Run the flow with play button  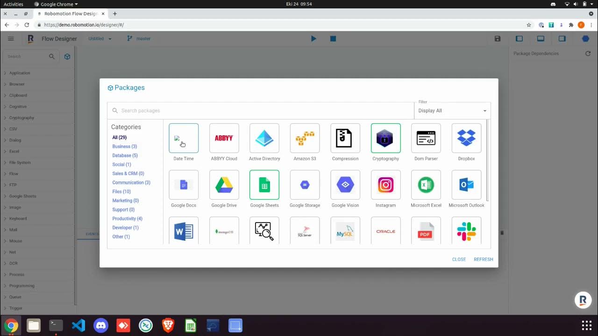pos(313,39)
